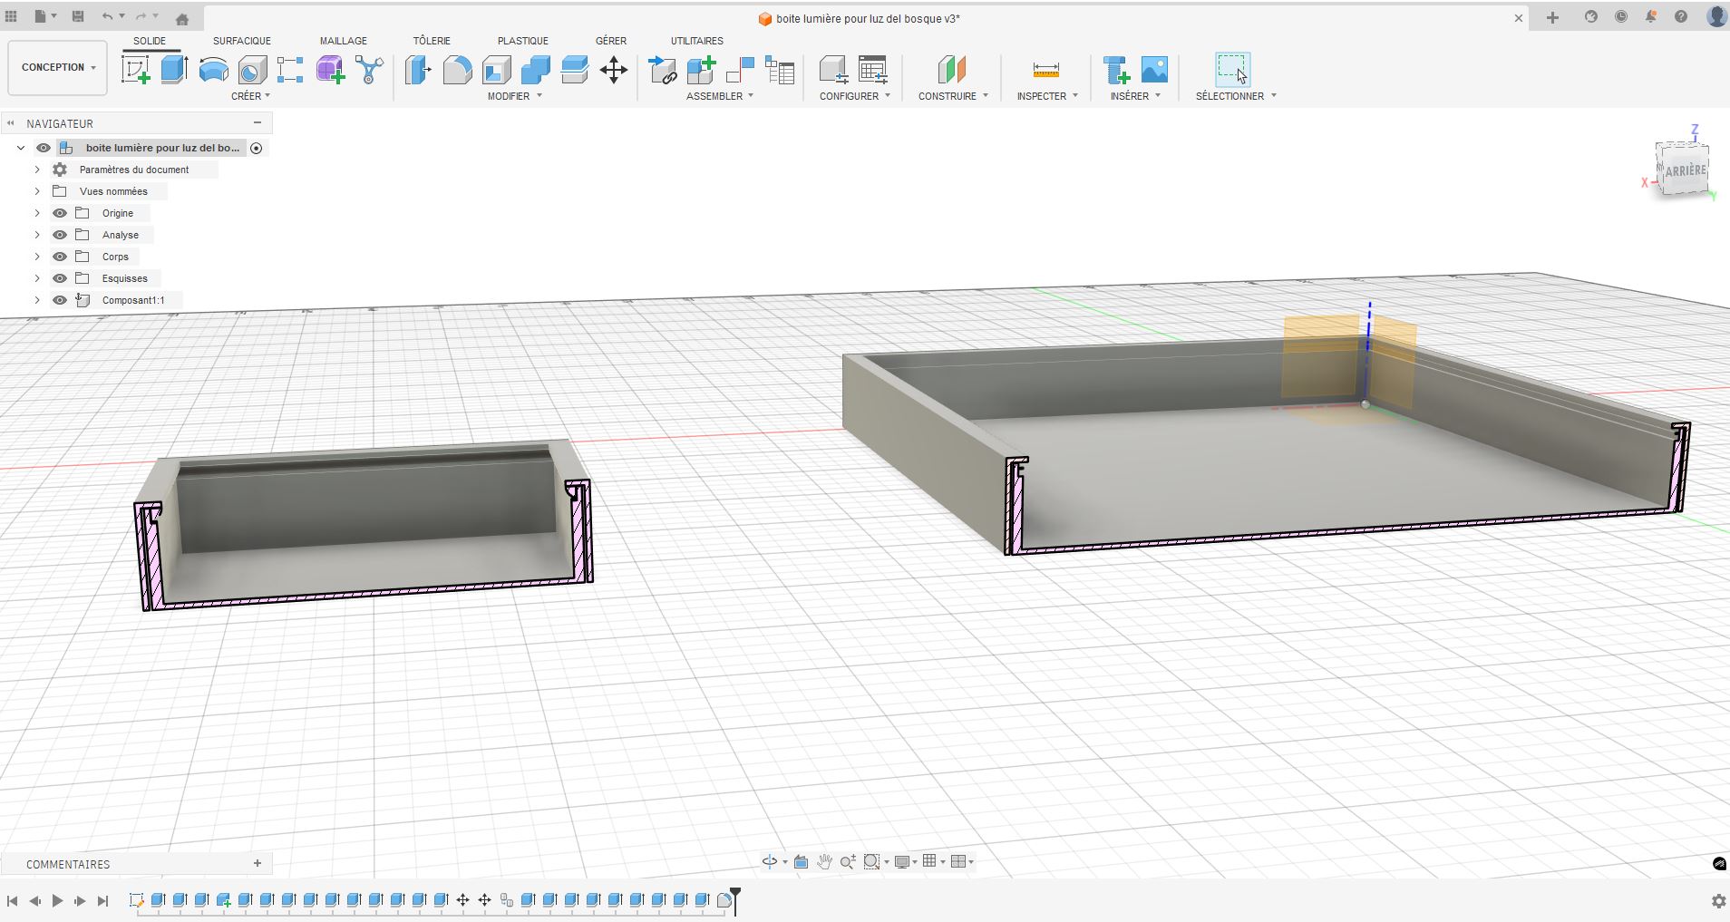1730x922 pixels.
Task: Hide the Corps folder with eye icon
Action: click(60, 257)
